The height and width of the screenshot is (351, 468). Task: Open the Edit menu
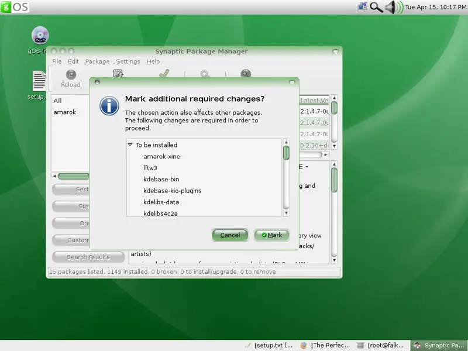click(x=73, y=61)
